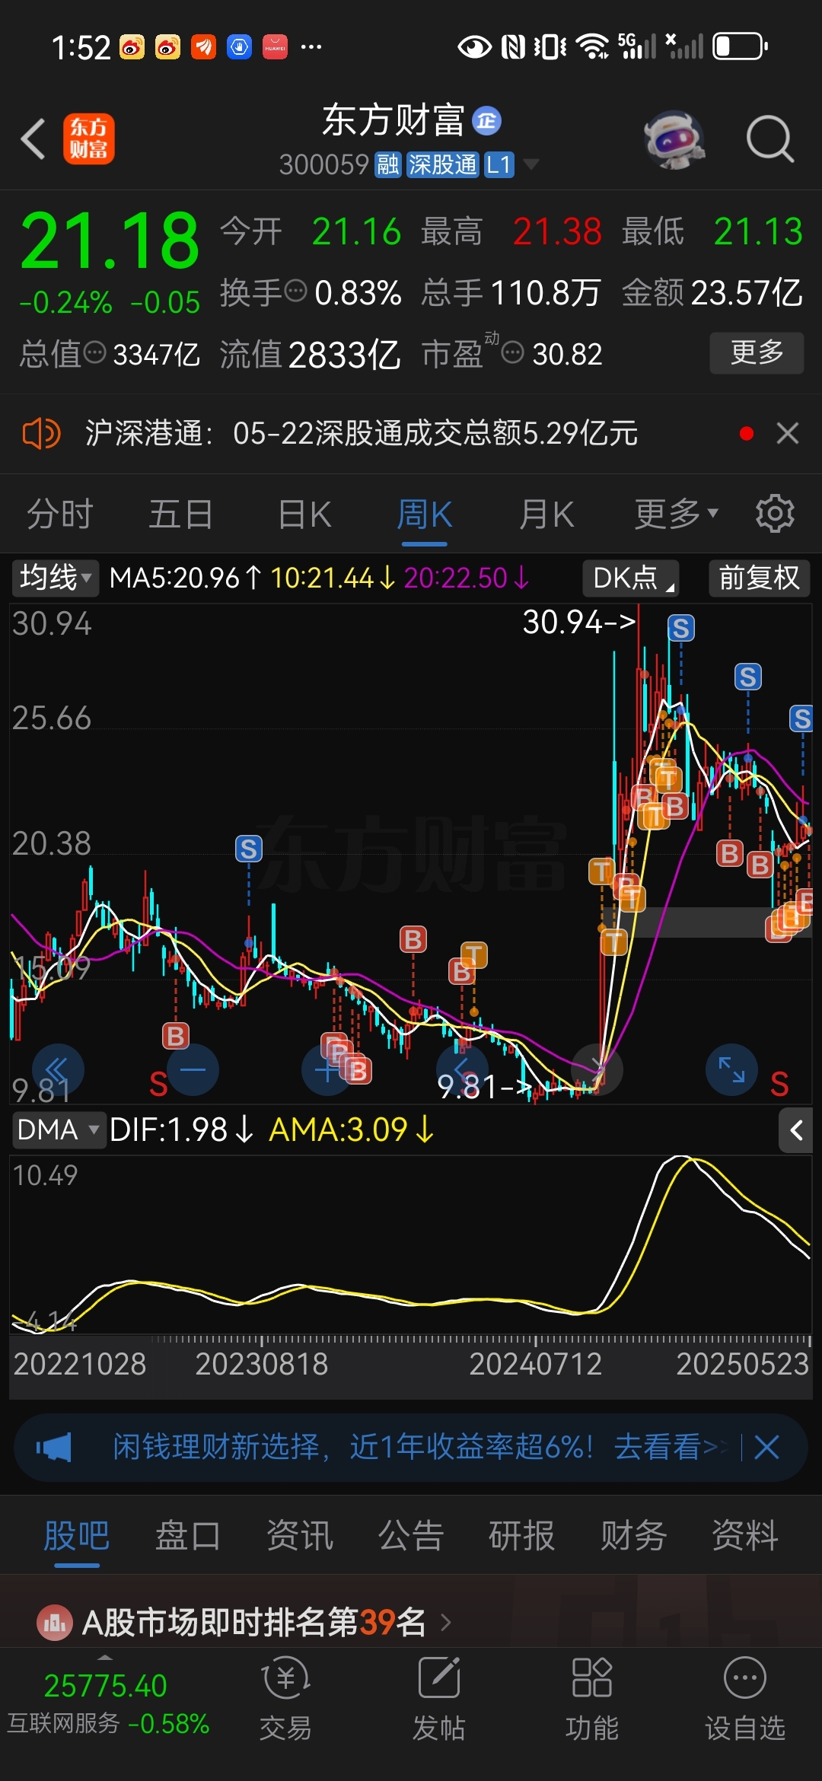Zoom out chart with minus button

point(193,1070)
